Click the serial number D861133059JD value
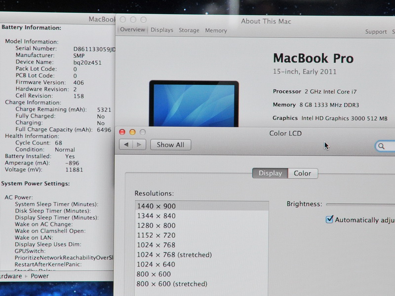The width and height of the screenshot is (395, 296). [x=94, y=49]
